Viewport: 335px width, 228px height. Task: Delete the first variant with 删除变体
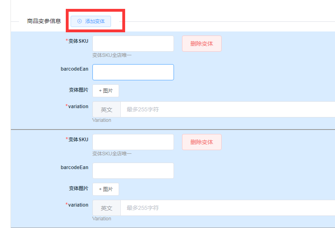point(202,44)
